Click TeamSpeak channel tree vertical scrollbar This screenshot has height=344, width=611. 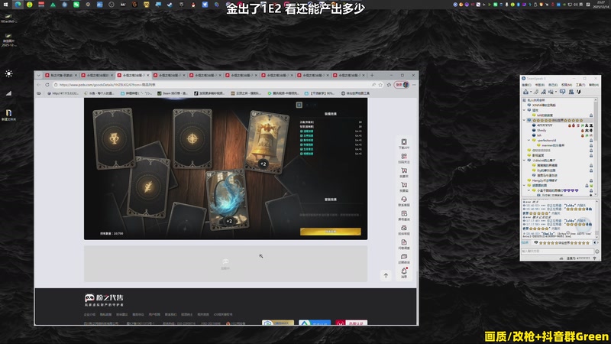pos(596,146)
